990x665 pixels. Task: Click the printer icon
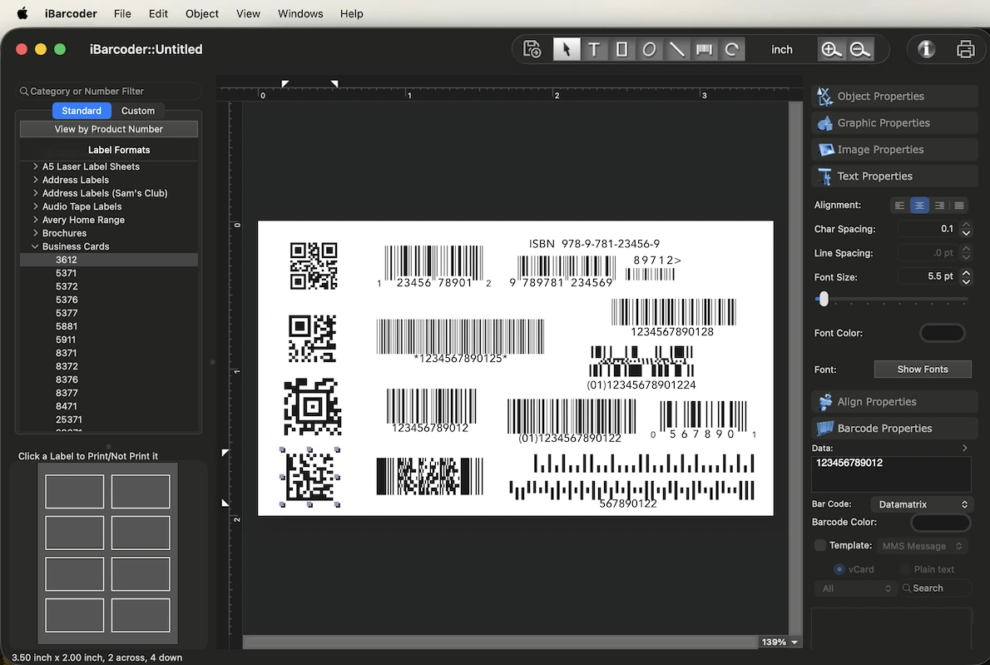pos(965,49)
